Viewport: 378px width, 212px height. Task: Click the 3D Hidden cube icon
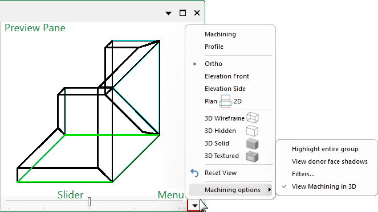[x=252, y=131]
